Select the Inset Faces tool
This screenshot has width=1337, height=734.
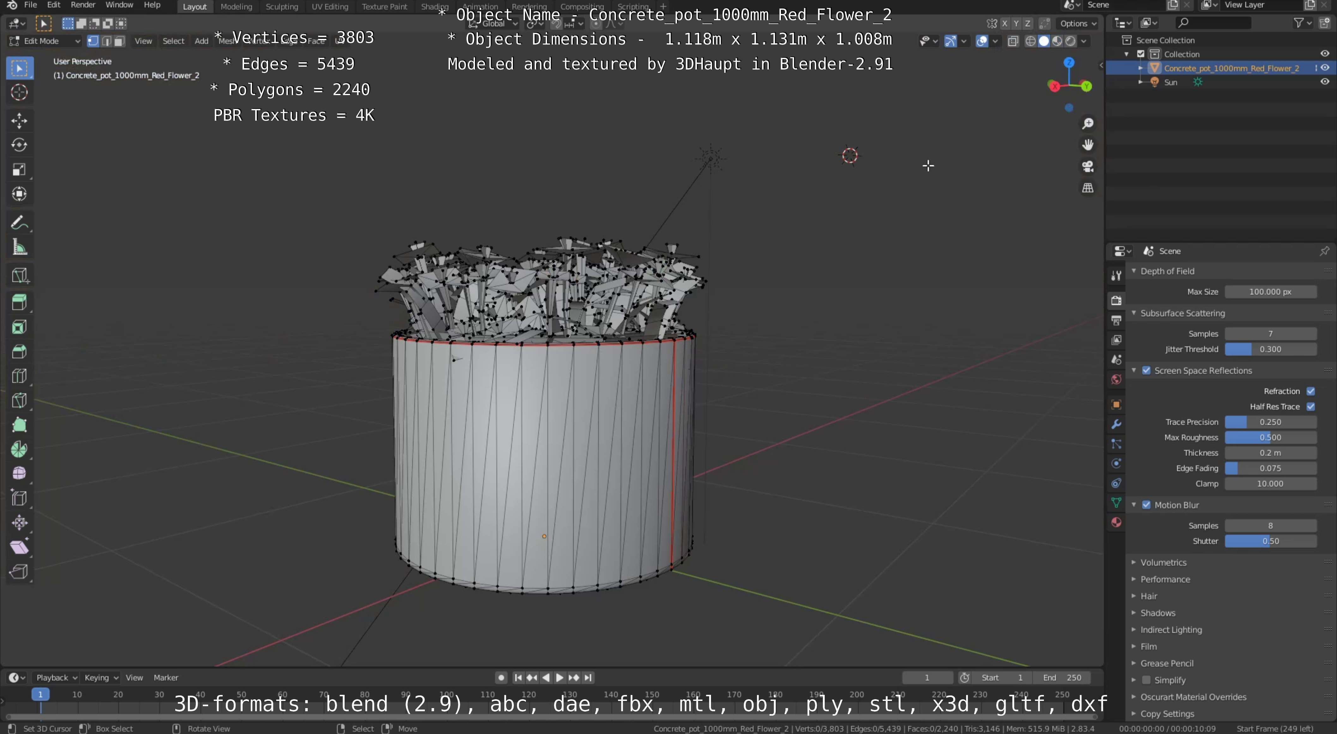point(19,327)
